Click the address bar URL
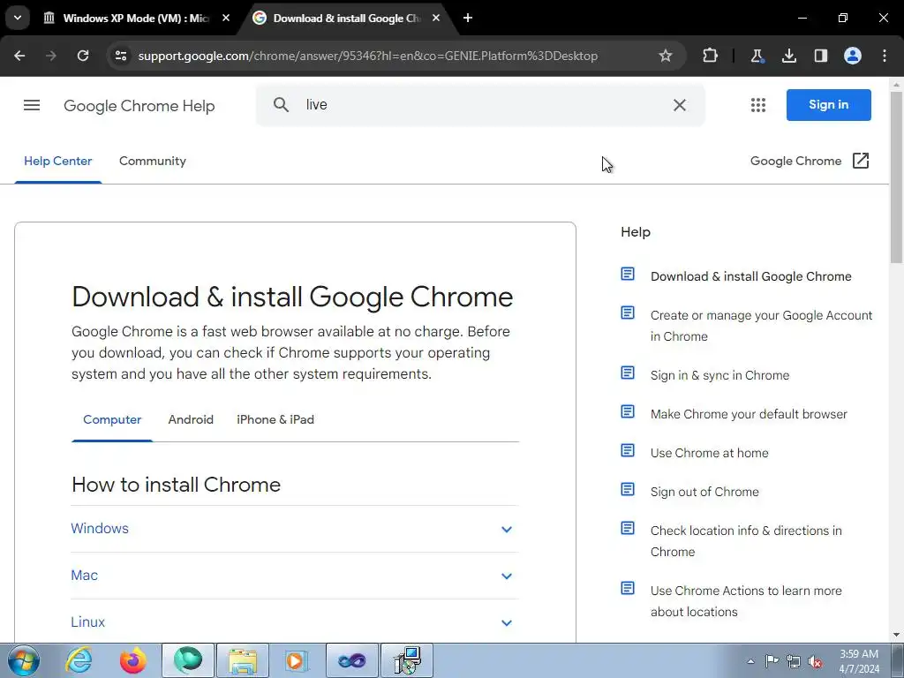904x678 pixels. pos(368,56)
